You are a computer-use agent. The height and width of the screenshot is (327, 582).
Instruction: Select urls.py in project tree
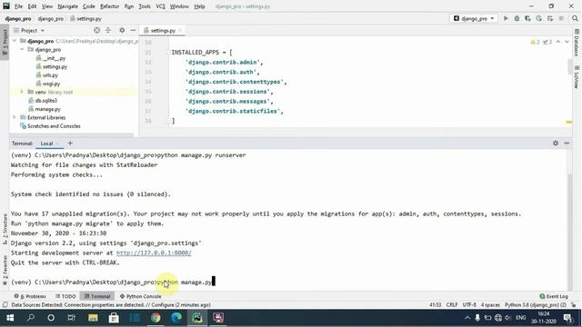coord(50,74)
